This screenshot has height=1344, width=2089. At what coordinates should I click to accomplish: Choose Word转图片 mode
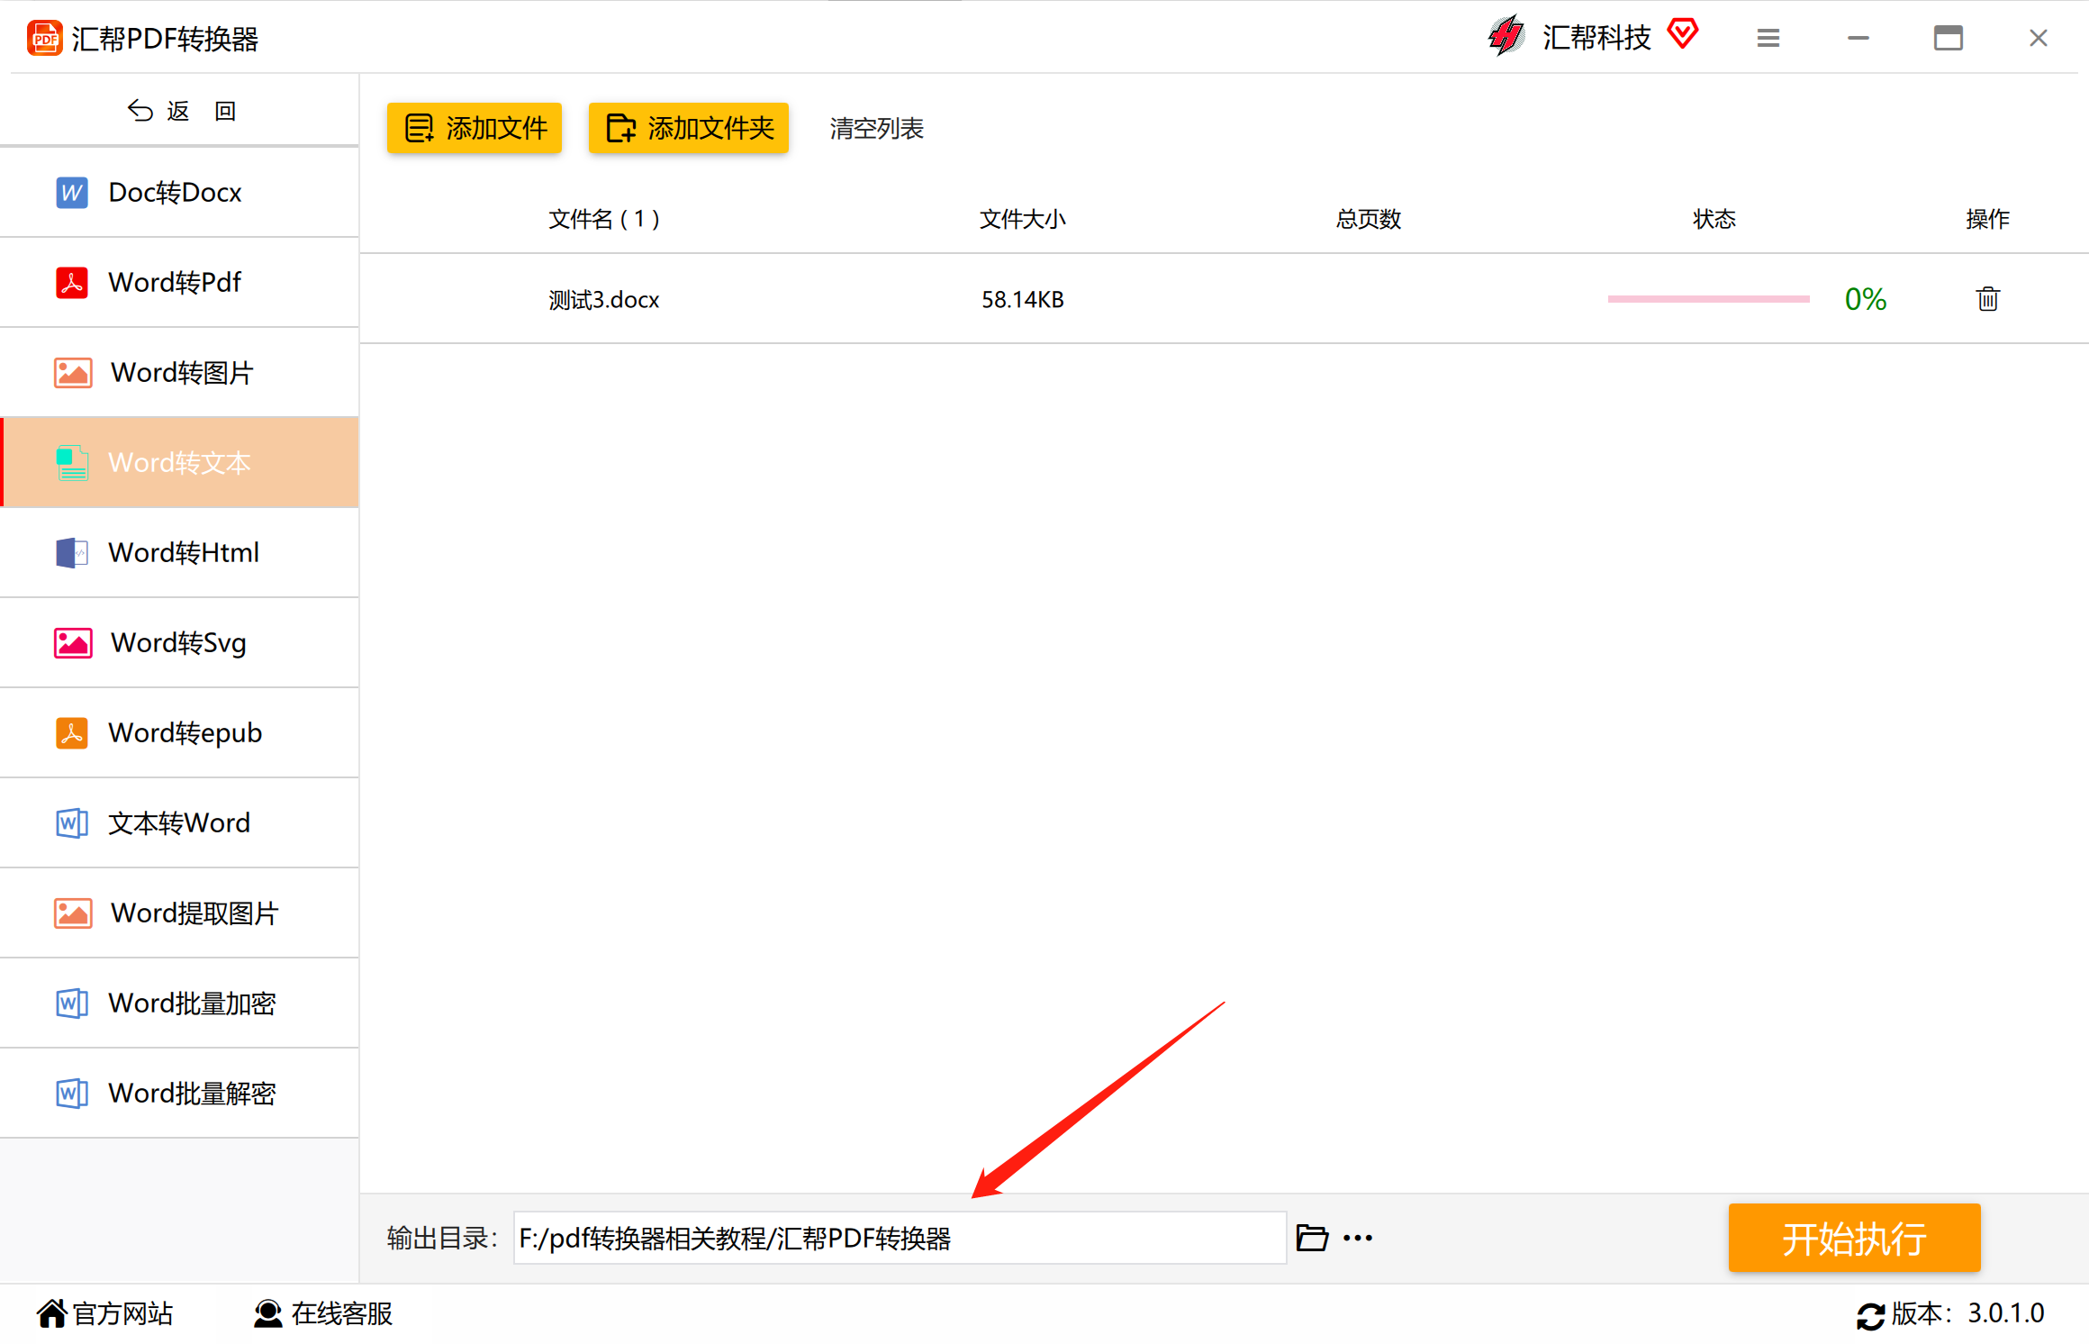pyautogui.click(x=179, y=373)
